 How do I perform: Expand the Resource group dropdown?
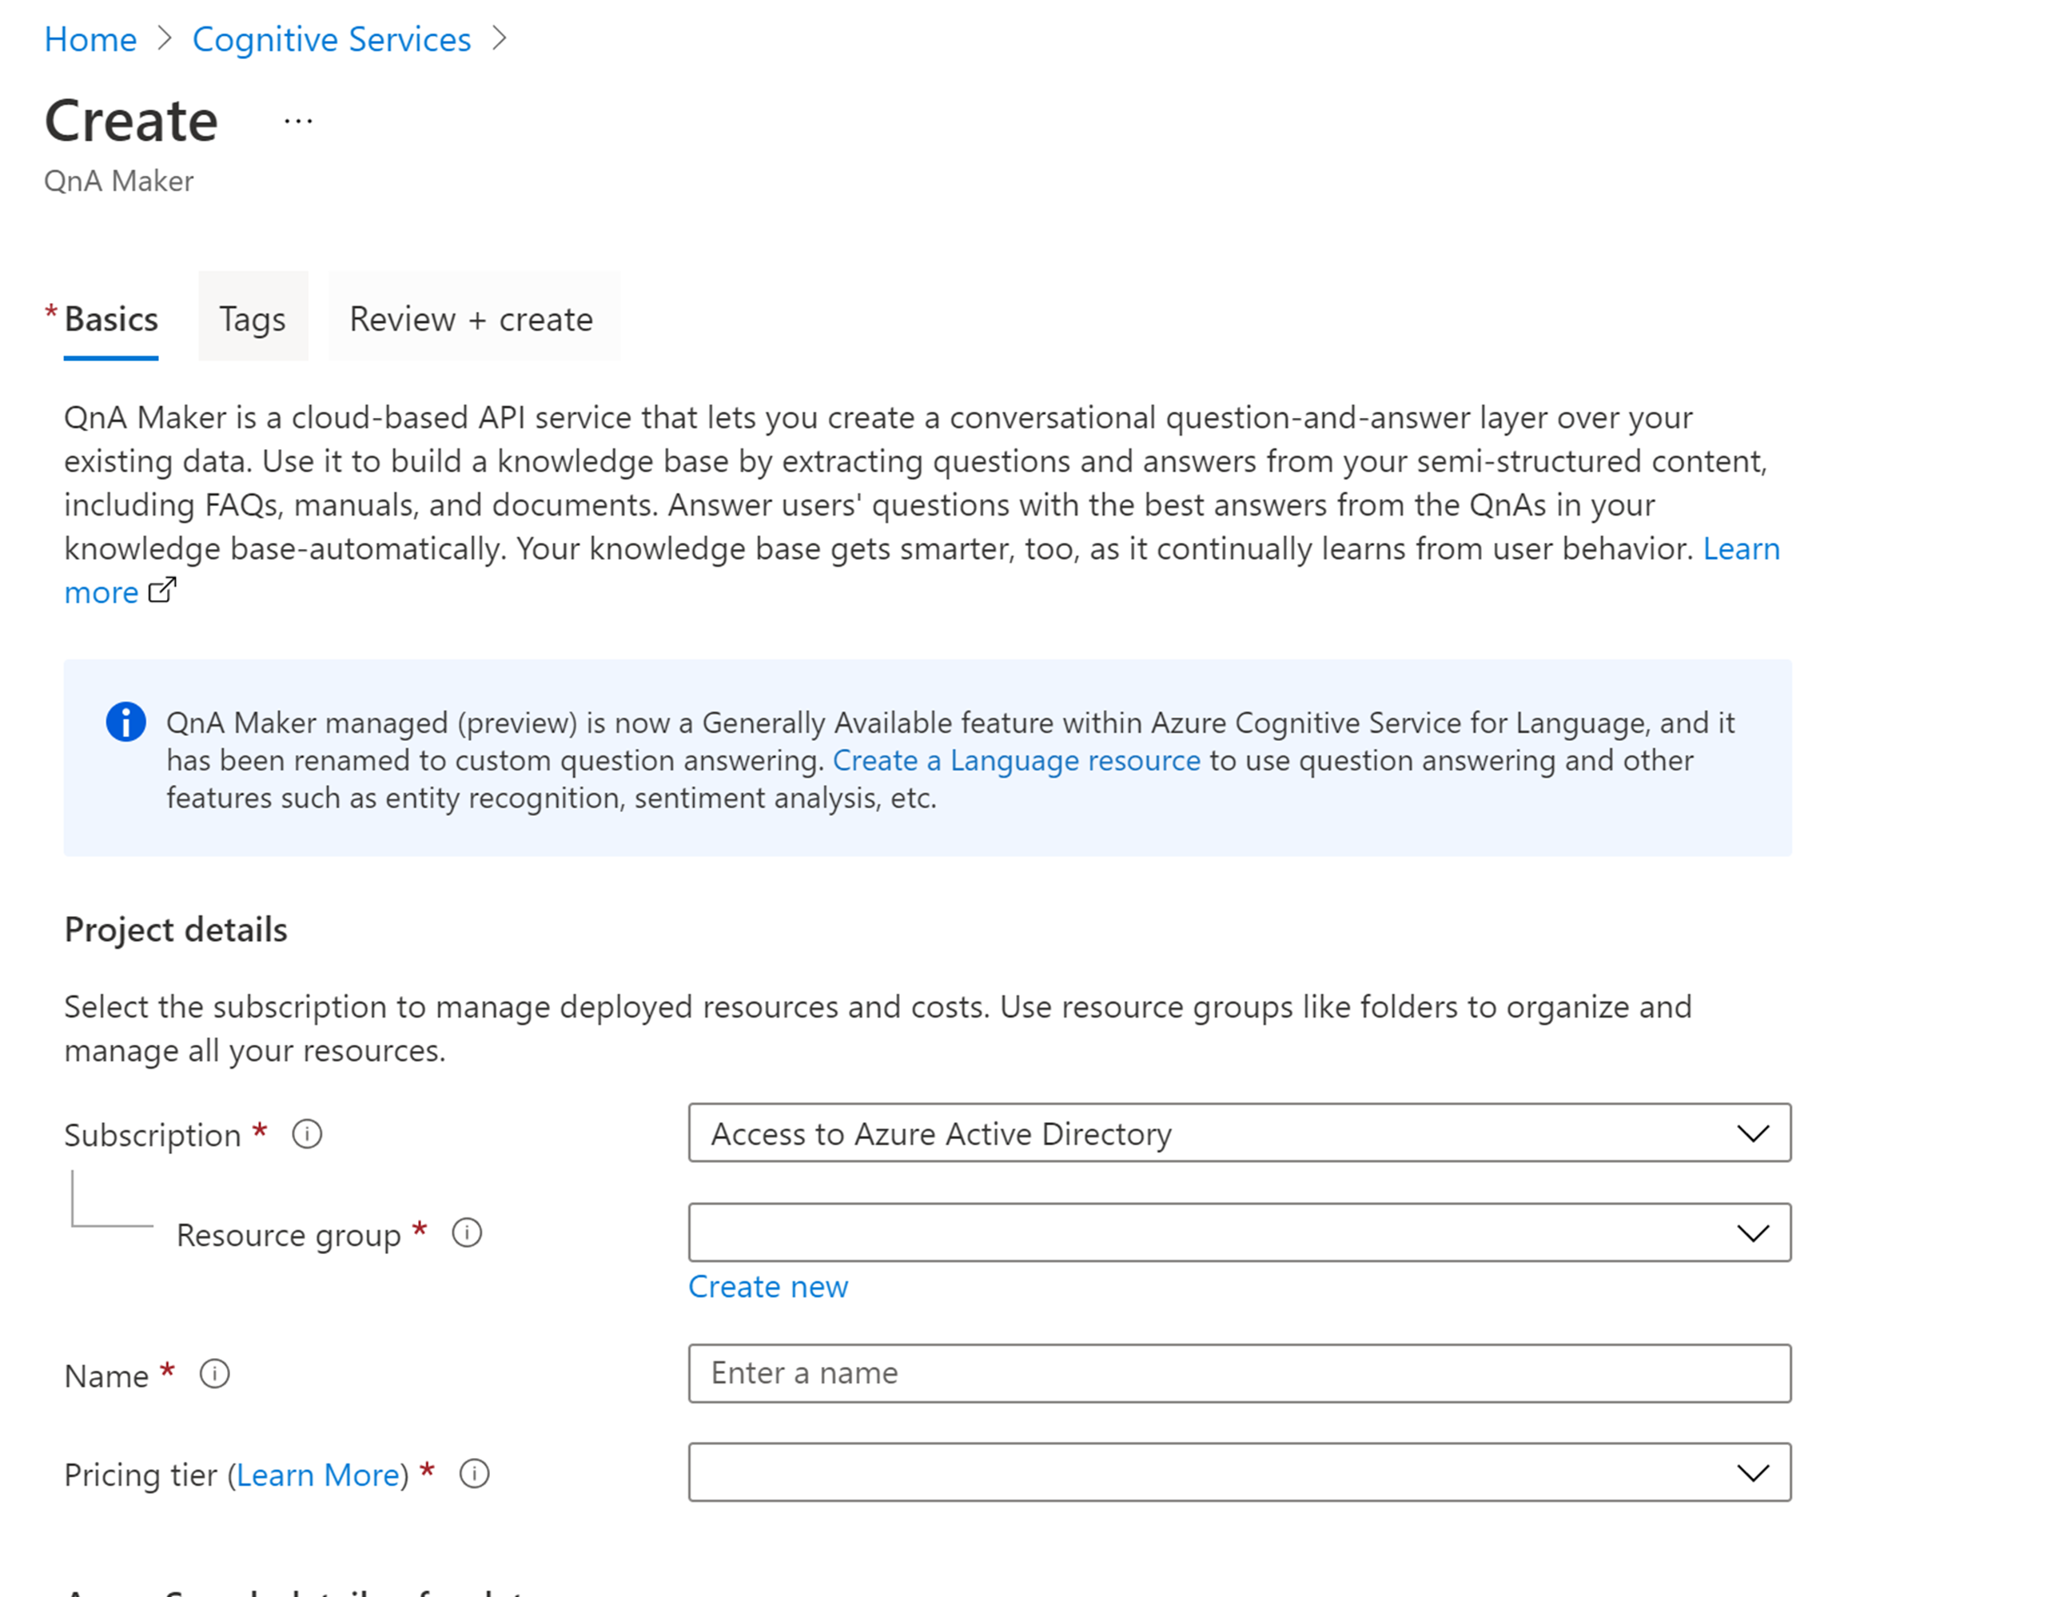click(1239, 1233)
